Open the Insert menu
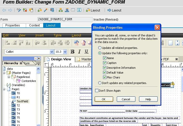183x126 pixels. coord(39,35)
